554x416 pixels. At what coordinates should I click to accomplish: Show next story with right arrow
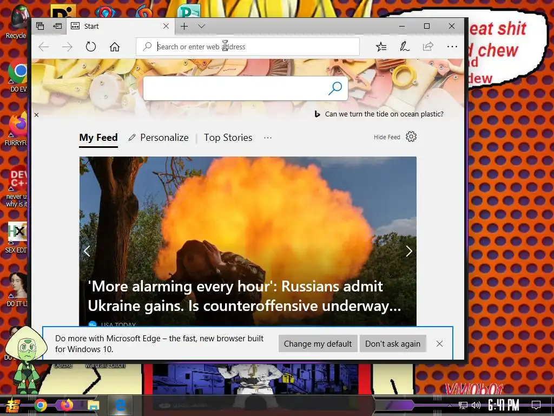[x=409, y=251]
